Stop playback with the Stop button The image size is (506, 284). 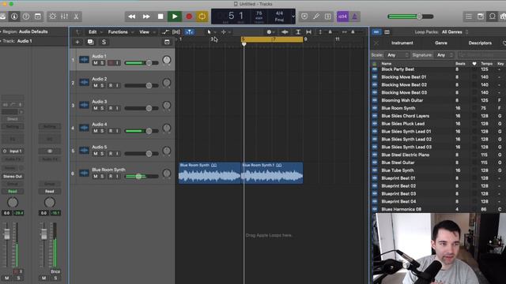click(160, 17)
